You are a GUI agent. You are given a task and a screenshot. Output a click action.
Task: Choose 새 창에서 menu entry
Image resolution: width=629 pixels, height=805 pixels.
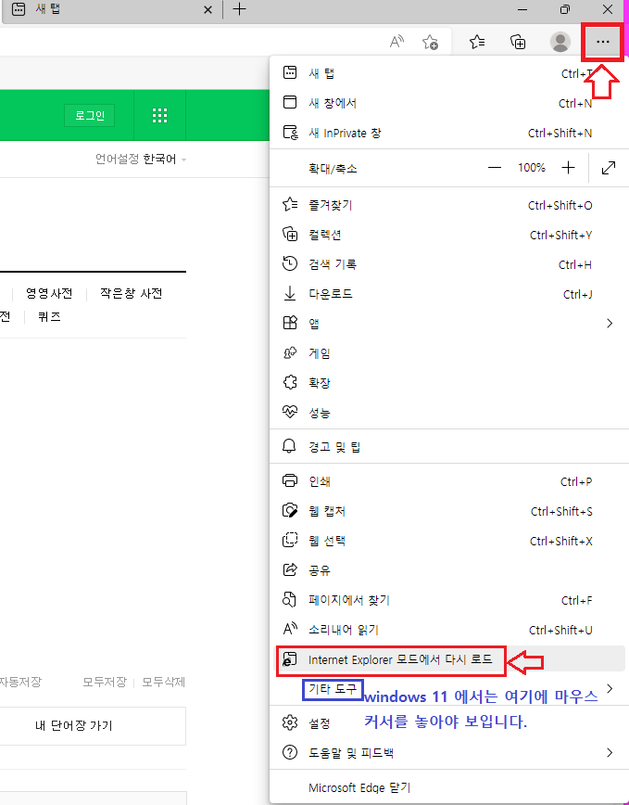[447, 103]
